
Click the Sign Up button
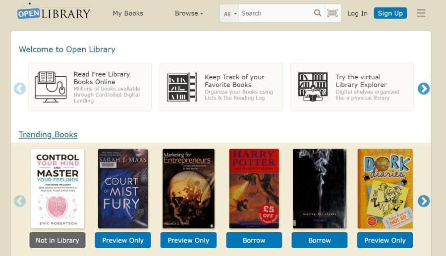(x=390, y=13)
